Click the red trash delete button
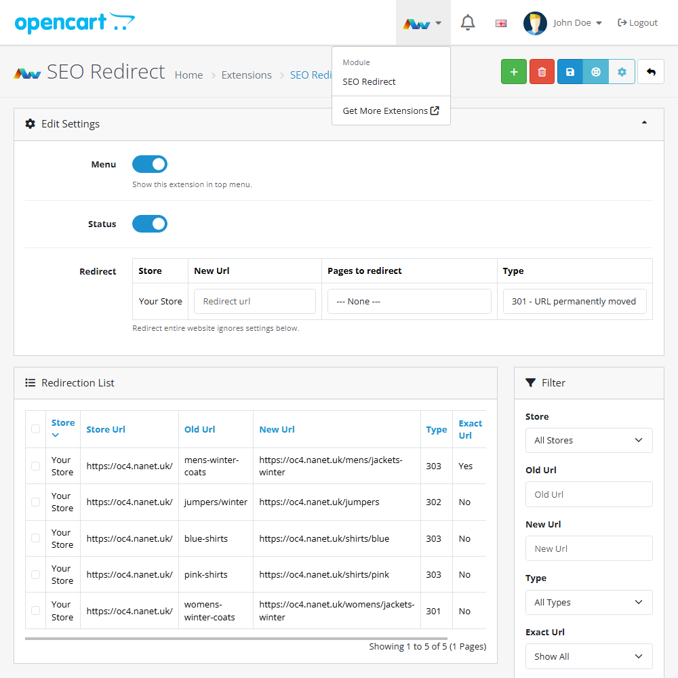Viewport: 678px width, 678px height. pyautogui.click(x=542, y=72)
